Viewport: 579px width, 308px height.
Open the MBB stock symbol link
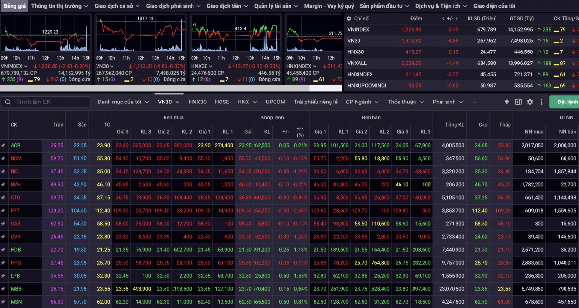[x=16, y=289]
